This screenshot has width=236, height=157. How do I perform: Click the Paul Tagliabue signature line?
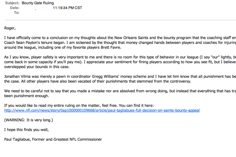53,140
